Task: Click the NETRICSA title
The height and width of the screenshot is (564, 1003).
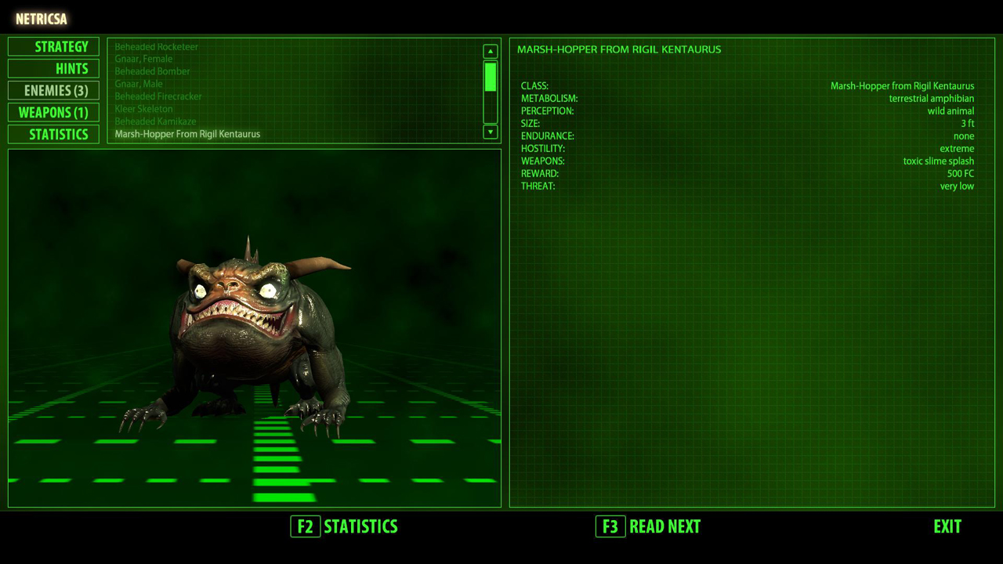Action: coord(42,19)
